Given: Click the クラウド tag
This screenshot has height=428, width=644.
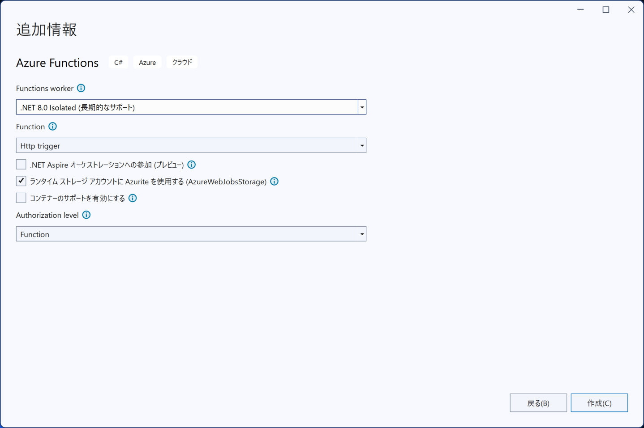Looking at the screenshot, I should pos(182,62).
